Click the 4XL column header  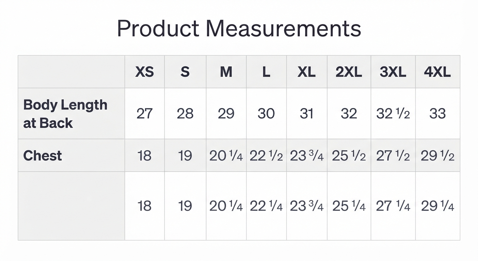click(x=437, y=72)
